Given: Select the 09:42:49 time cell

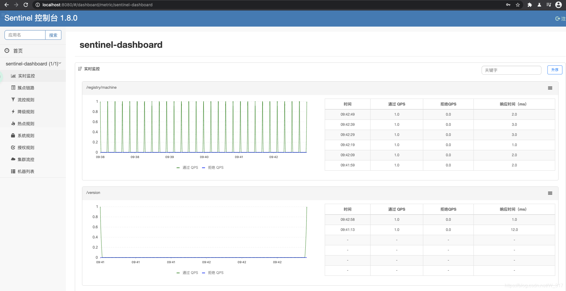Looking at the screenshot, I should 348,114.
